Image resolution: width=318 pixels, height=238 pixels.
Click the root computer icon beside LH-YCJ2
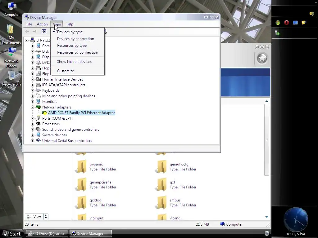pyautogui.click(x=32, y=40)
